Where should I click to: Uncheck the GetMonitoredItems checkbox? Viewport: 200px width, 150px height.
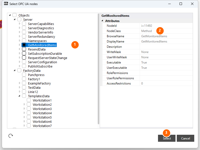coord(24,45)
